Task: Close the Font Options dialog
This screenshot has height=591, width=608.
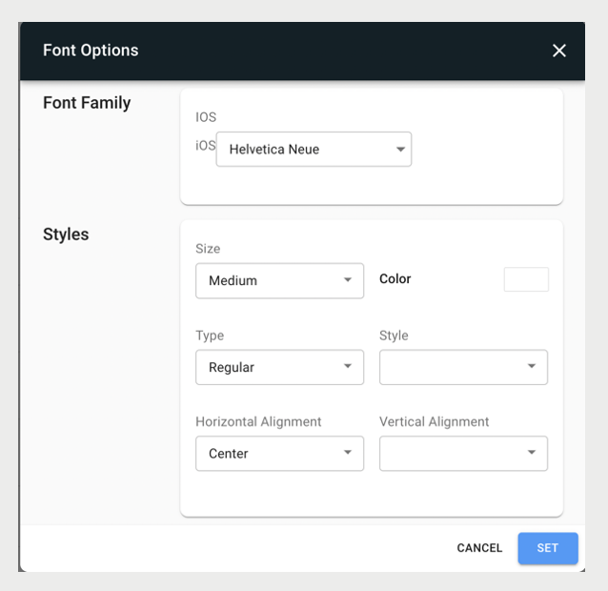Action: point(558,51)
